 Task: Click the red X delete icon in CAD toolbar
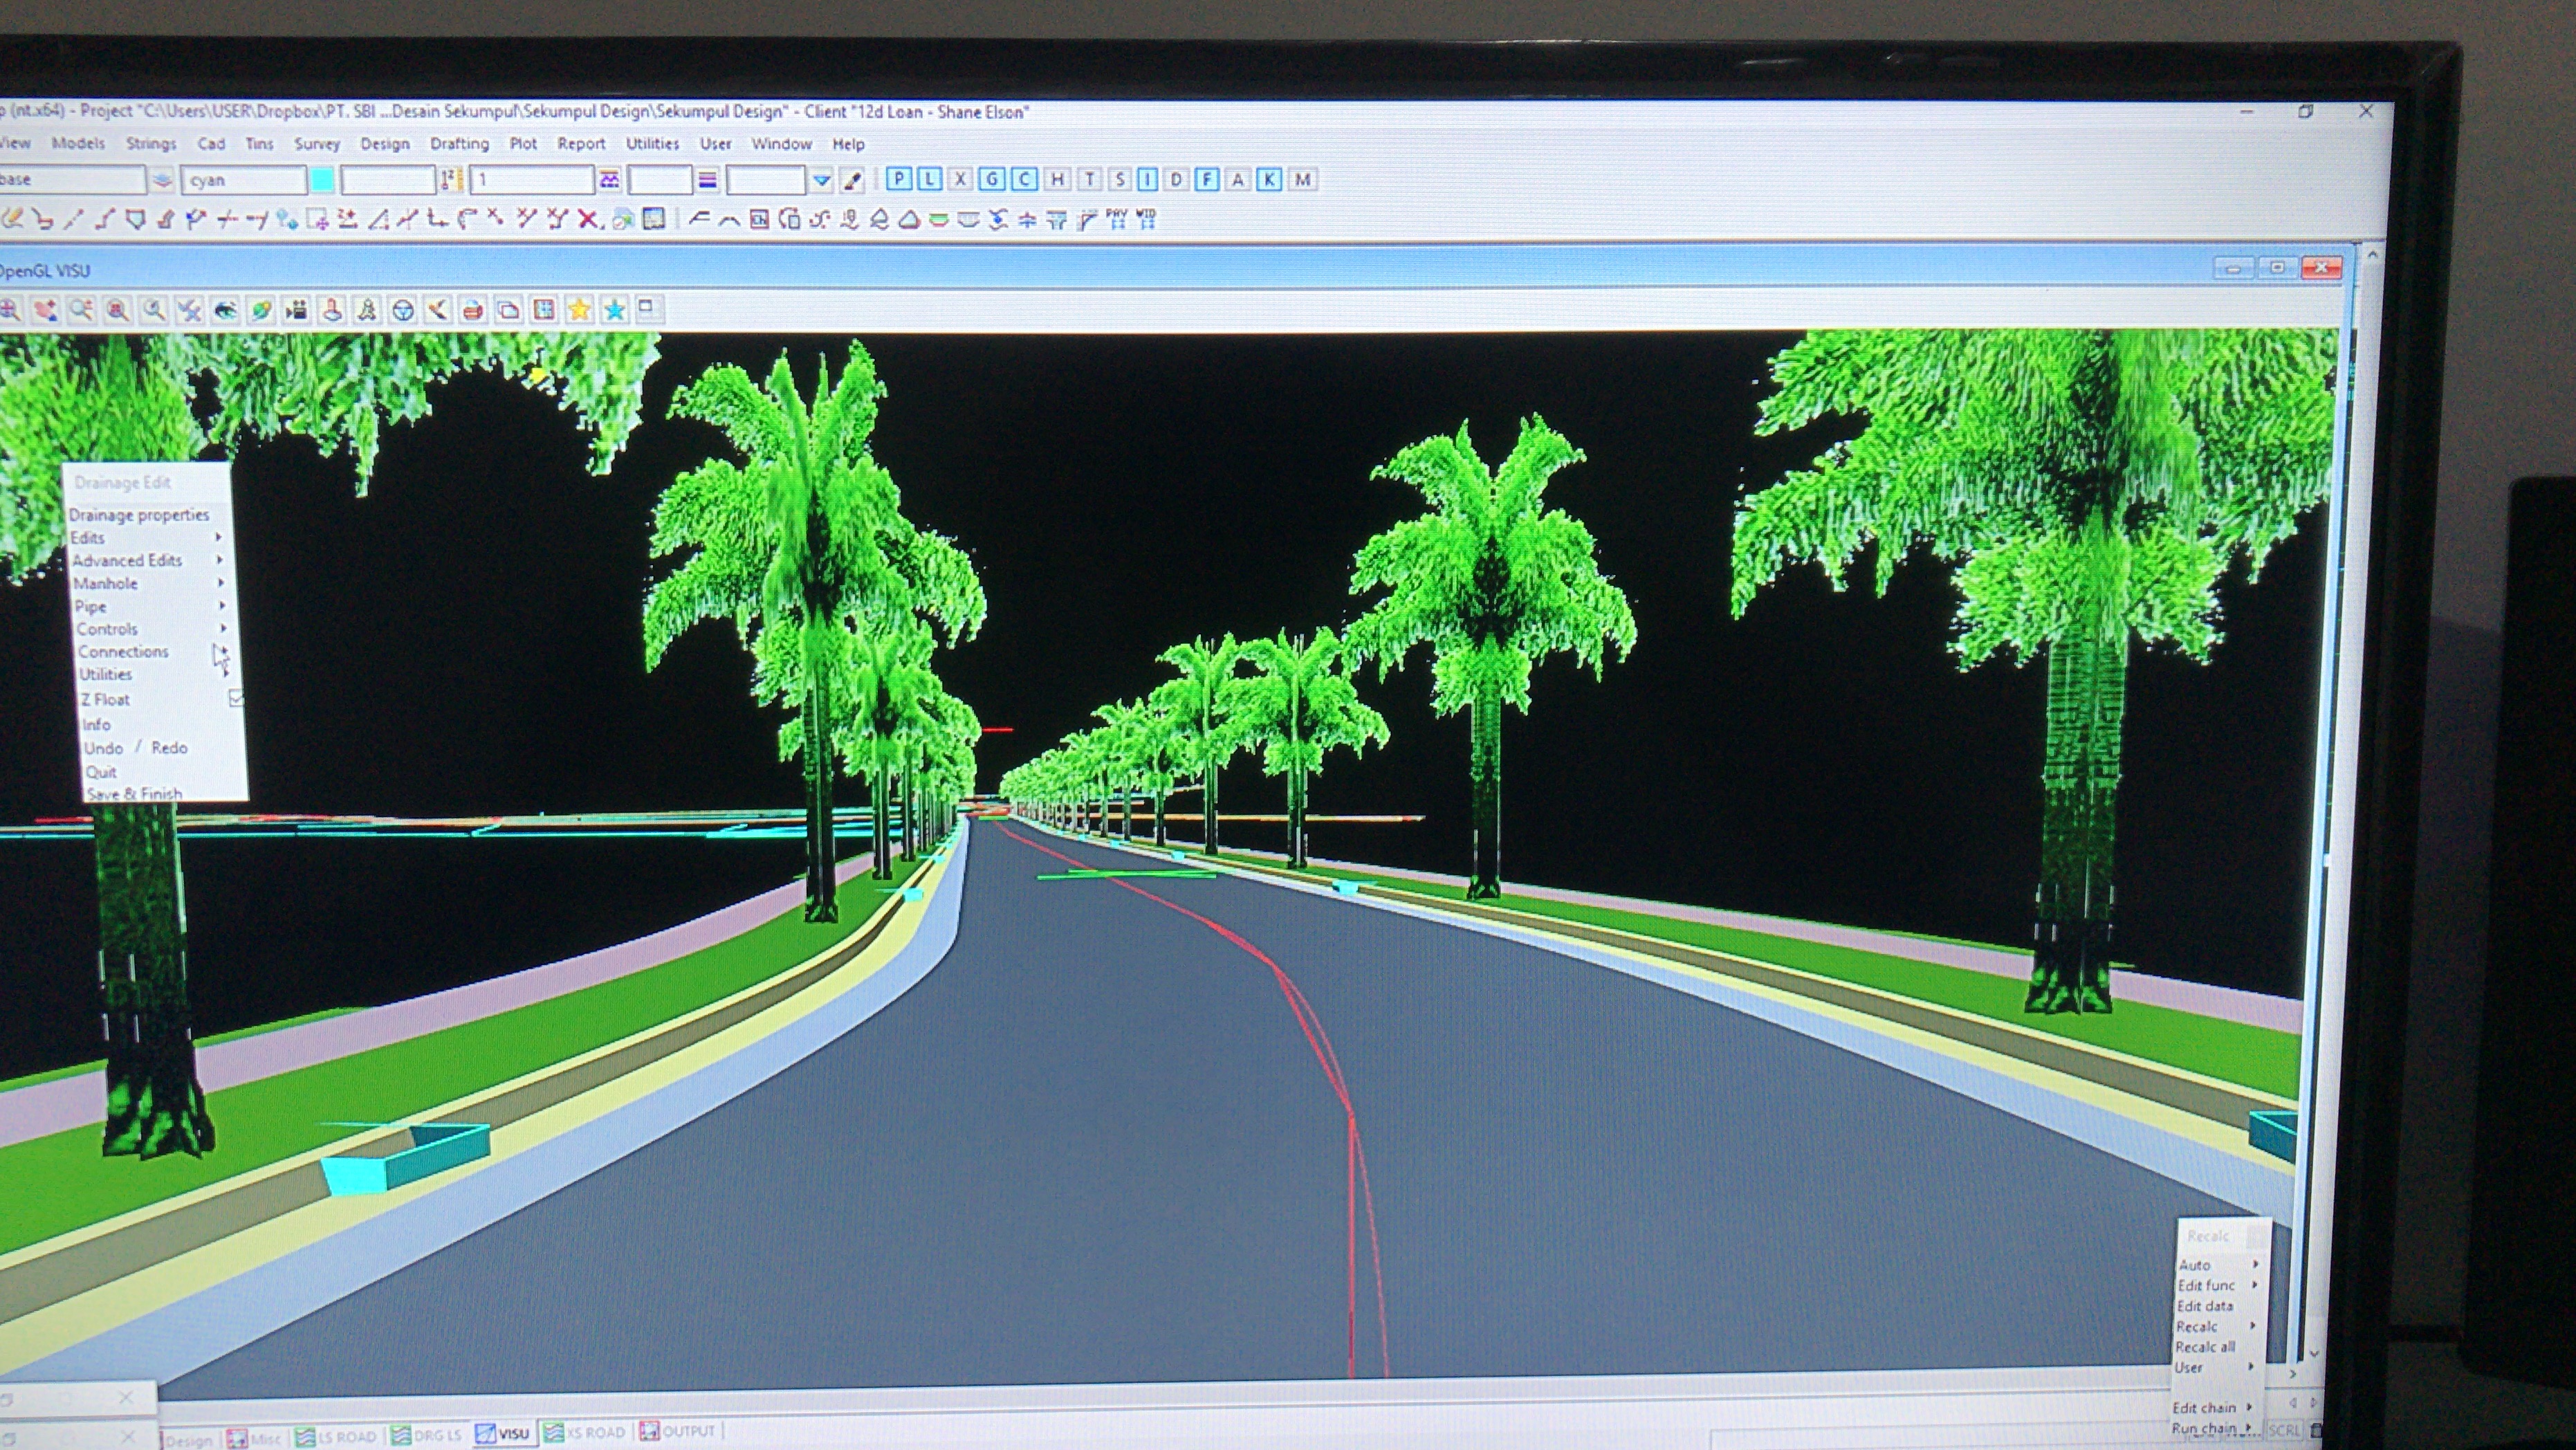pos(588,220)
